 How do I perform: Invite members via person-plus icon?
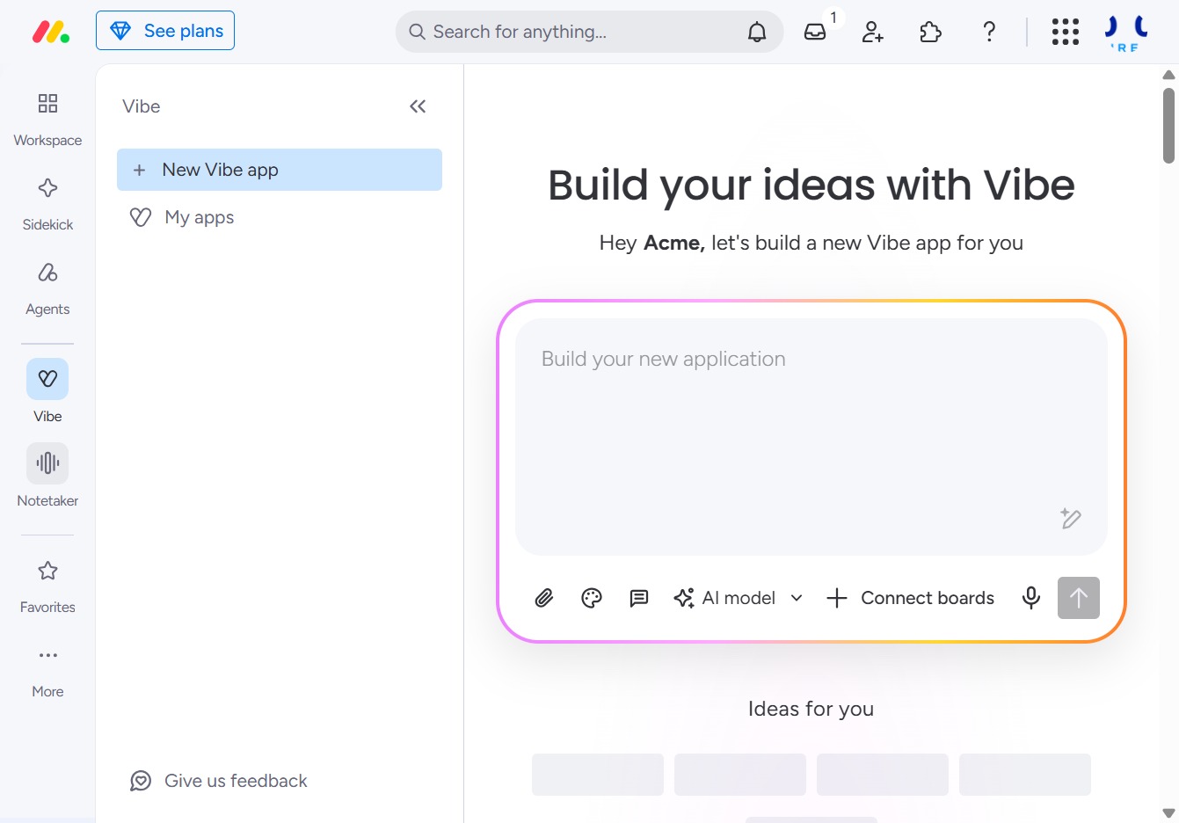click(x=873, y=32)
